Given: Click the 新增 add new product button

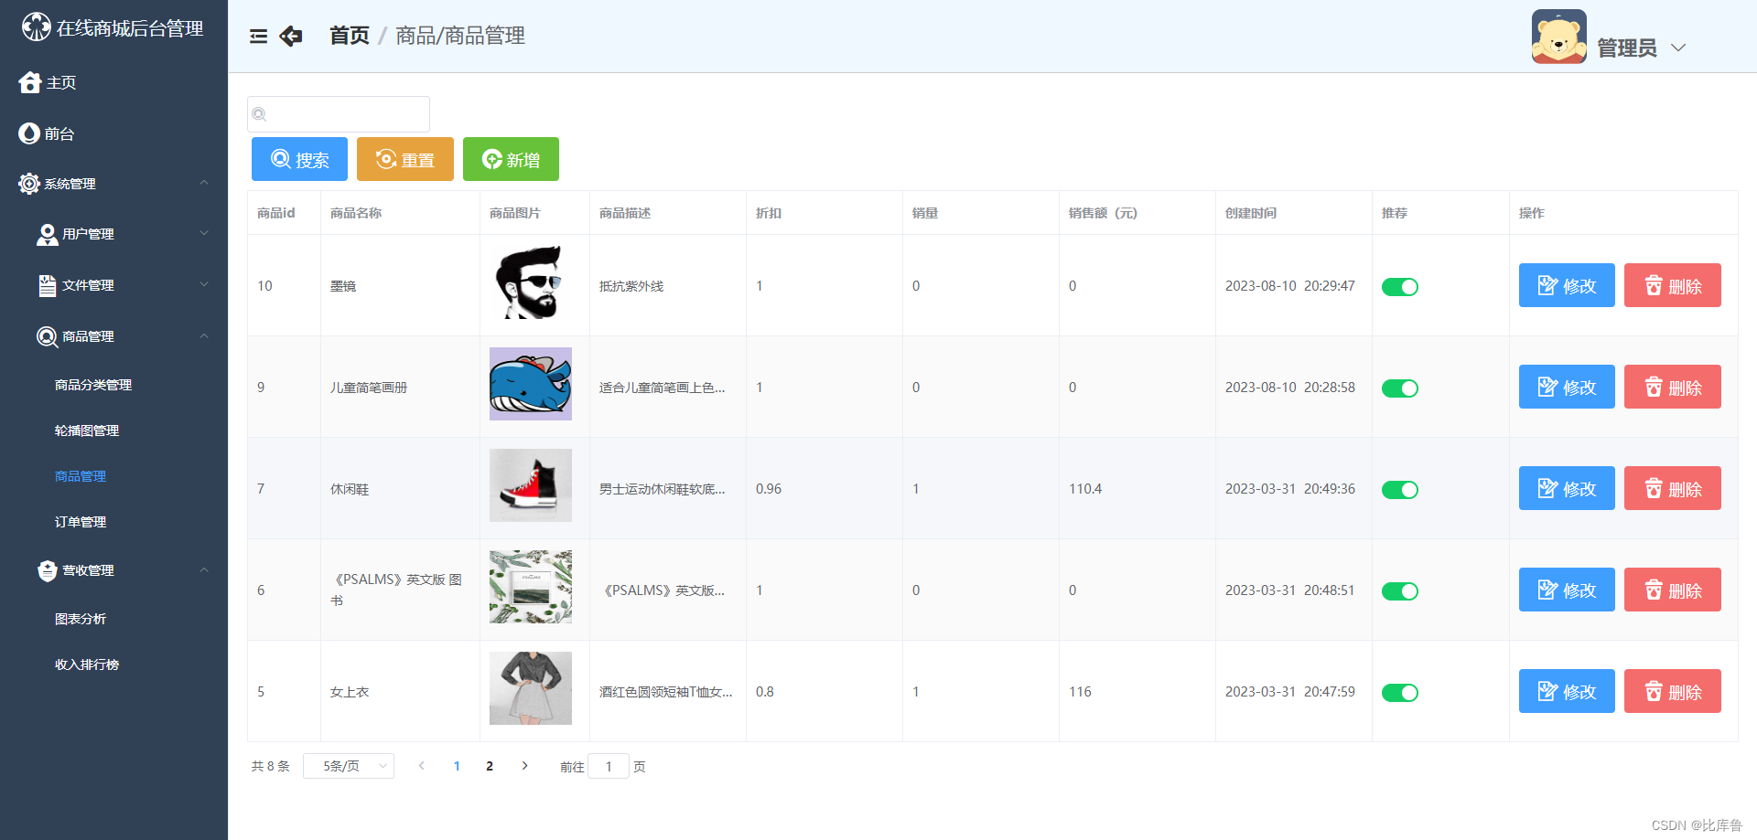Looking at the screenshot, I should [511, 158].
